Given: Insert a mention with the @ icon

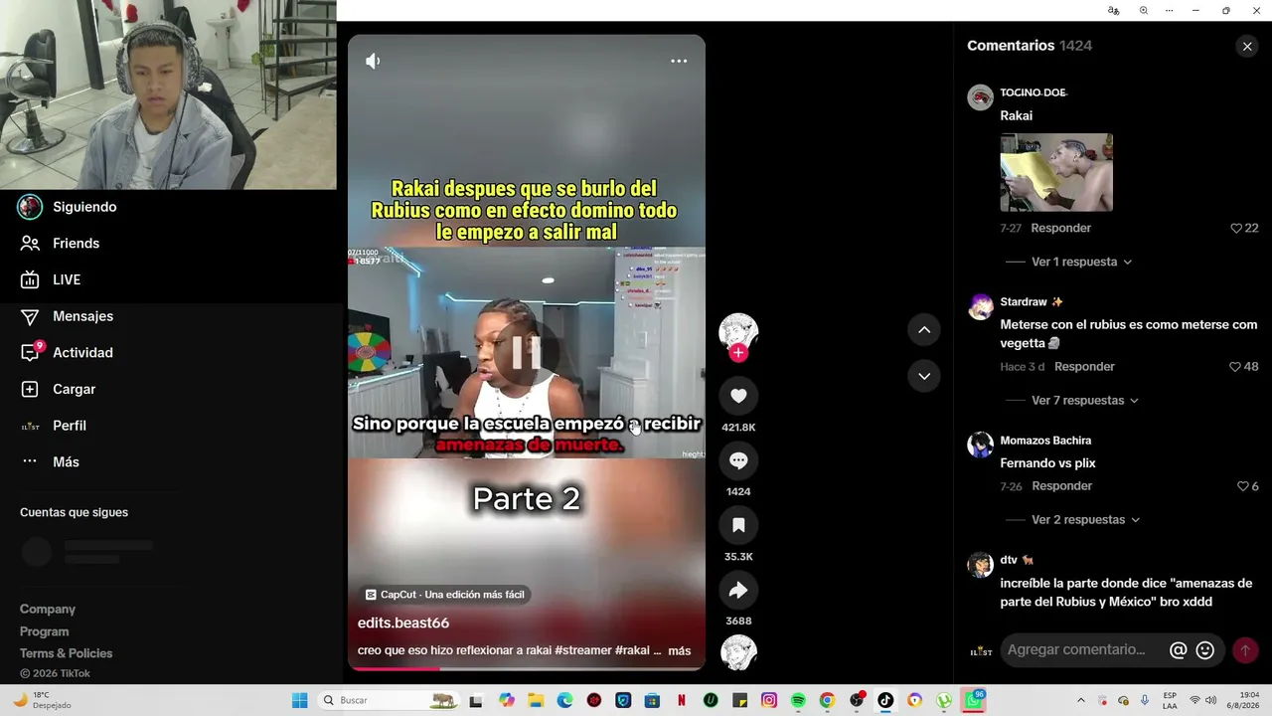Looking at the screenshot, I should pyautogui.click(x=1179, y=650).
